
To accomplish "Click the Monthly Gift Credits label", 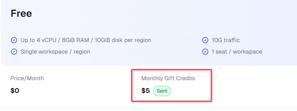I will point(168,78).
